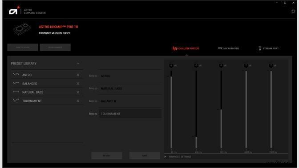The image size is (299, 168).
Task: Switch to the Stream Port tab
Action: [268, 48]
